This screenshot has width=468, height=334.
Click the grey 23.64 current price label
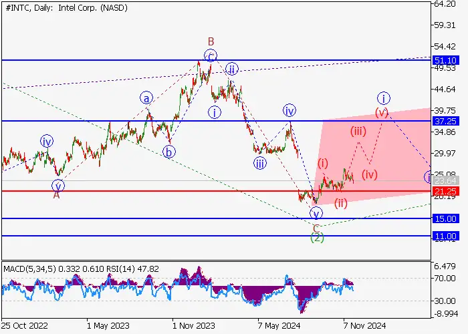click(446, 181)
